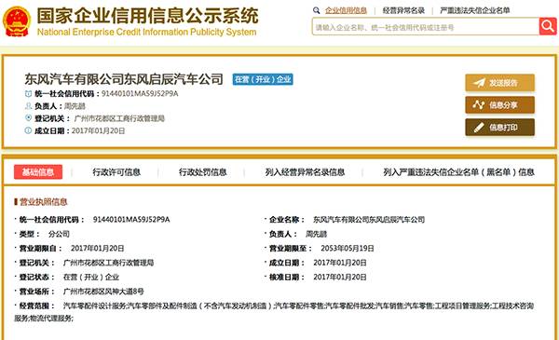Viewport: 559px width, 340px height.
Task: Click the share nodes icon on 信息分享
Action: point(479,104)
